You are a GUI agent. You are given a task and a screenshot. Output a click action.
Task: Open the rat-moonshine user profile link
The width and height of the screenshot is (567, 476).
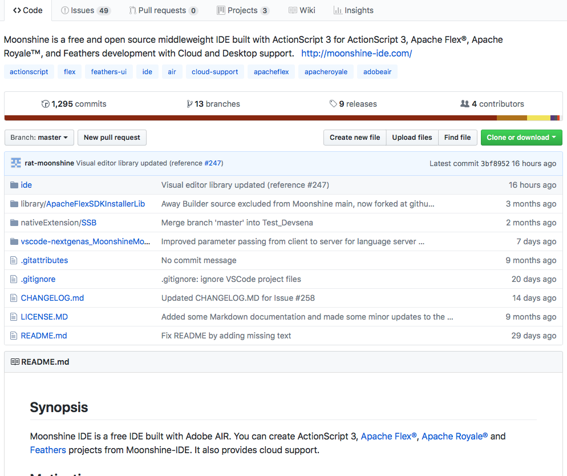pos(49,163)
